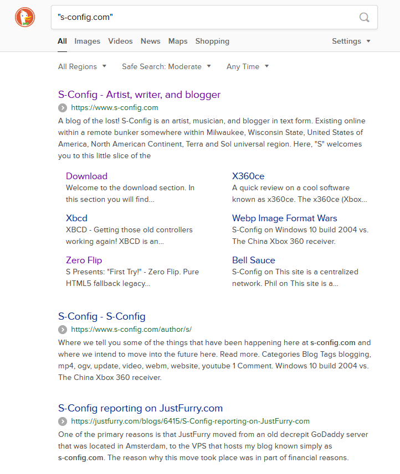The height and width of the screenshot is (474, 400).
Task: Click the s-config.com/author/s/ URL
Action: (131, 330)
